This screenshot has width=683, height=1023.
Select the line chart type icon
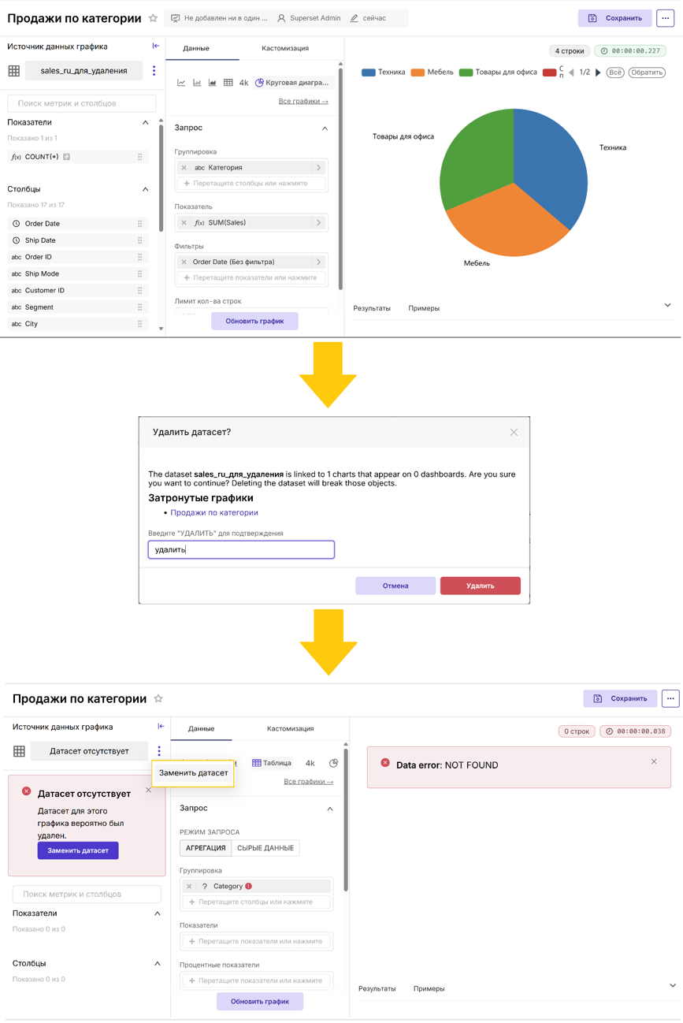181,83
